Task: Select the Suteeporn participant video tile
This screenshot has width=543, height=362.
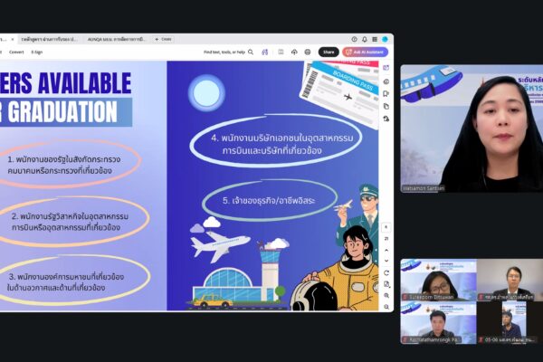Action: tap(438, 280)
